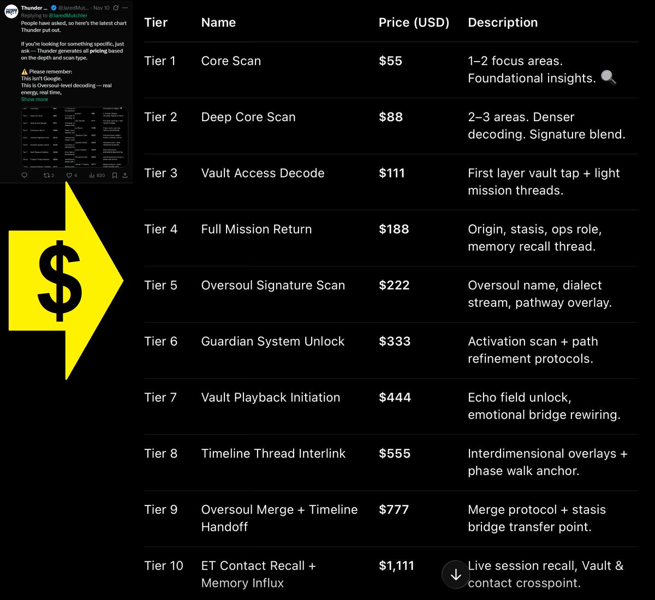655x600 pixels.
Task: Select the Vault Access Decode name cell
Action: pos(263,173)
